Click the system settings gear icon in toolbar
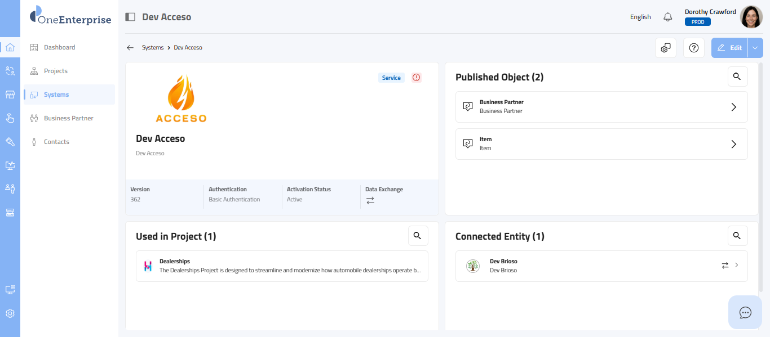The height and width of the screenshot is (337, 770). tap(666, 48)
